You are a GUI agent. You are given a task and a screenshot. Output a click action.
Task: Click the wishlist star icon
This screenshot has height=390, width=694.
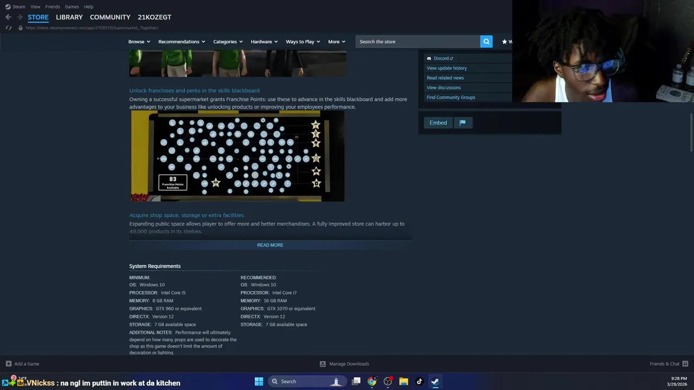pos(504,42)
